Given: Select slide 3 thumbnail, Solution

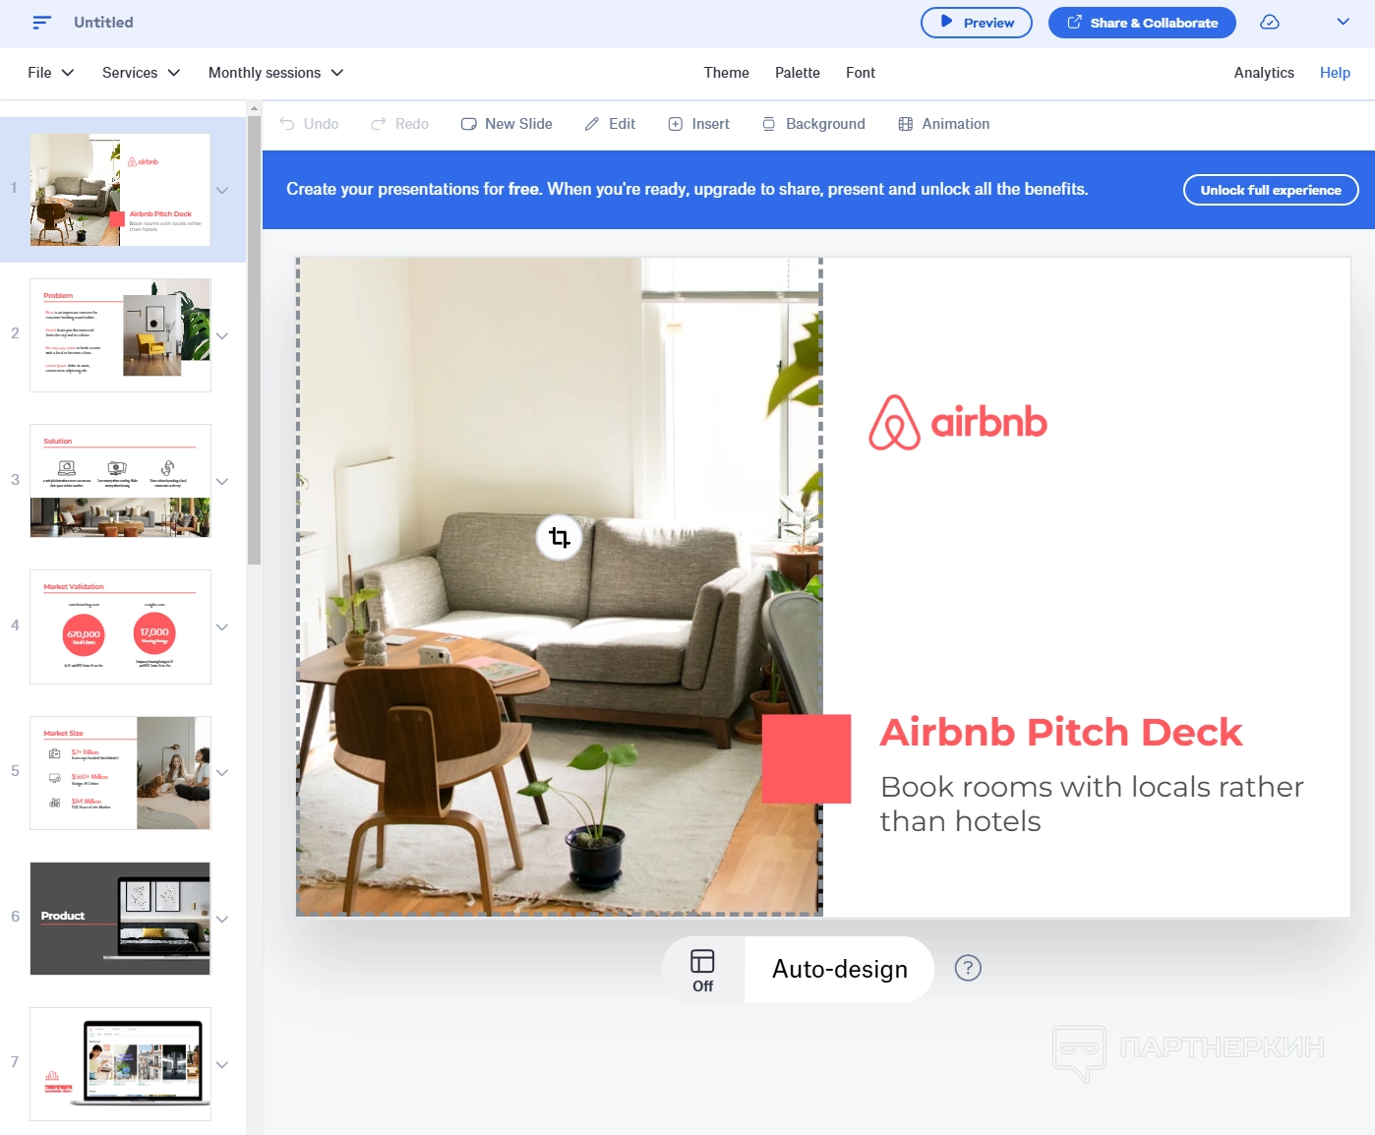Looking at the screenshot, I should (x=120, y=481).
